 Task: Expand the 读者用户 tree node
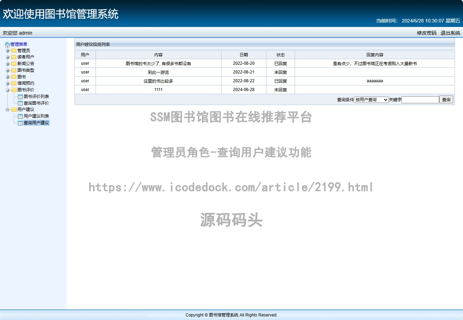point(7,57)
